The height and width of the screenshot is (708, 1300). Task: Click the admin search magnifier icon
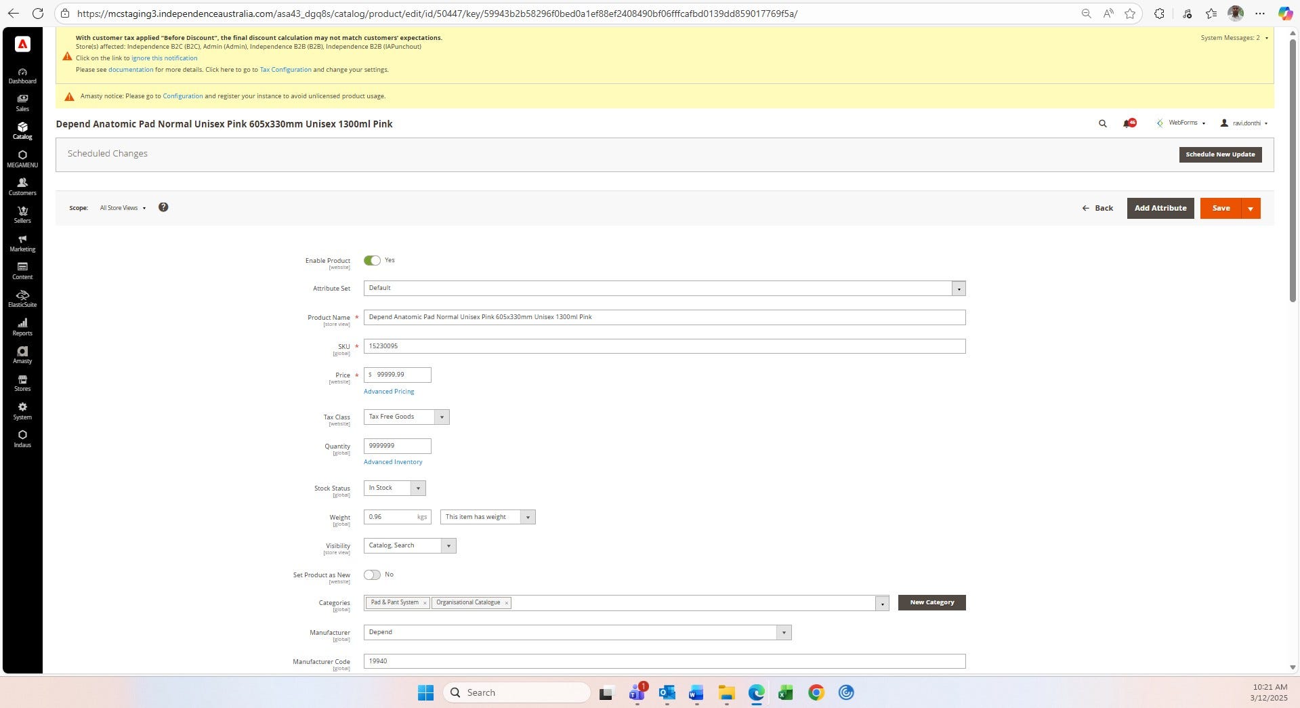click(x=1102, y=123)
